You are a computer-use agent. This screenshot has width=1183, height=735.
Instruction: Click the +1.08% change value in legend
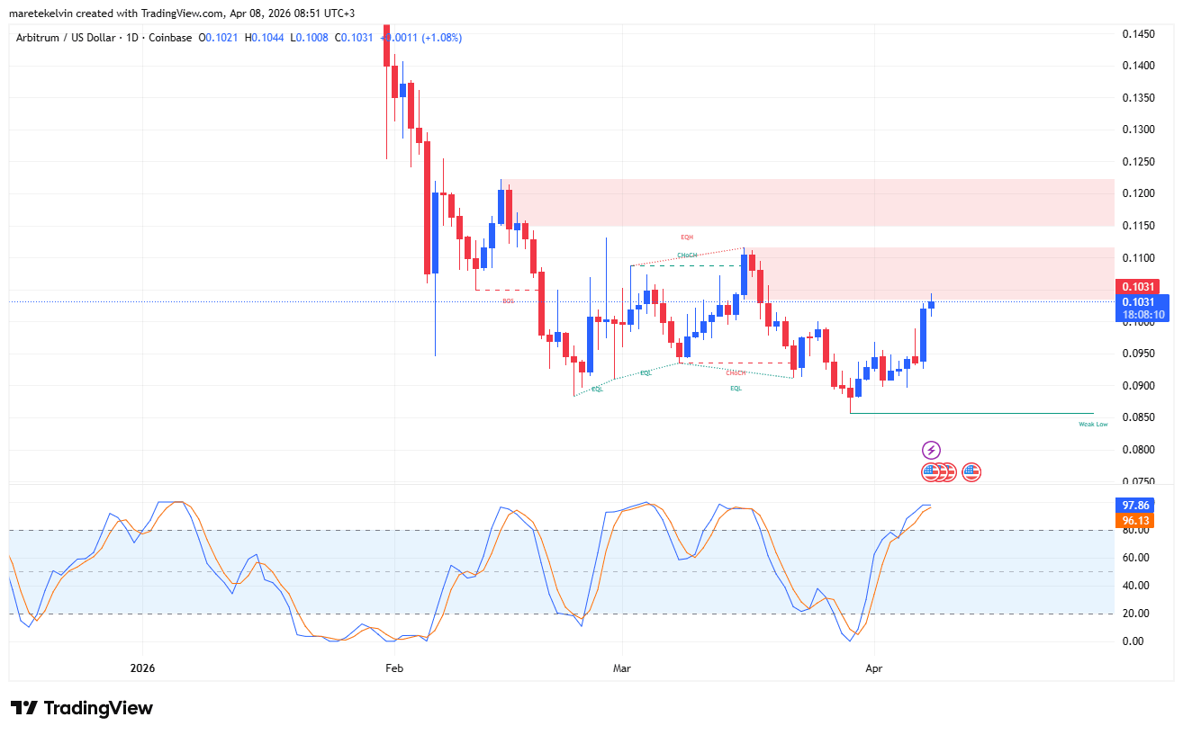point(440,38)
